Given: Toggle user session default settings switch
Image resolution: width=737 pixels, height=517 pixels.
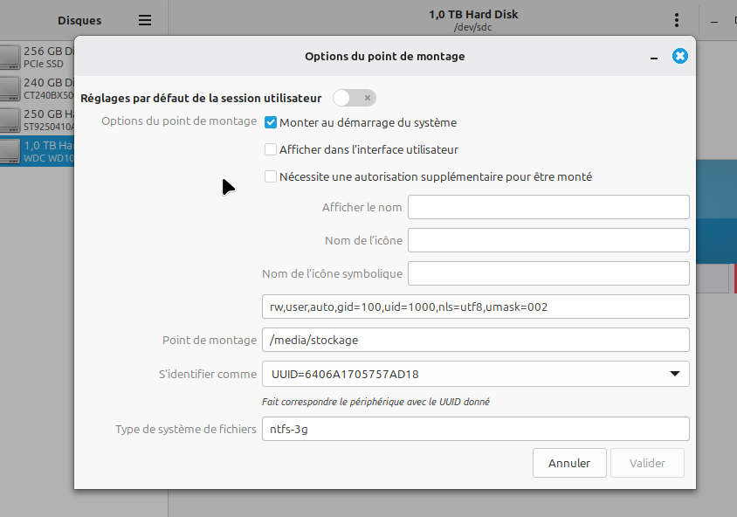Looking at the screenshot, I should pyautogui.click(x=354, y=98).
